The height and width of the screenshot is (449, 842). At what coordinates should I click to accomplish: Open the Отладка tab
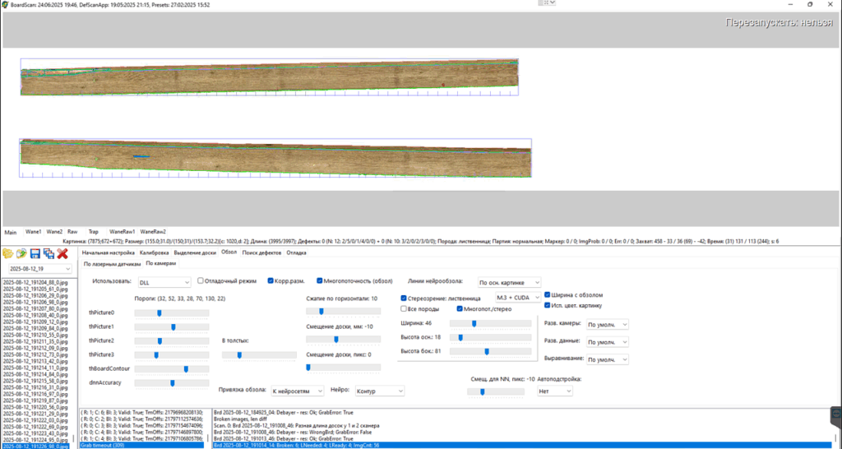297,252
